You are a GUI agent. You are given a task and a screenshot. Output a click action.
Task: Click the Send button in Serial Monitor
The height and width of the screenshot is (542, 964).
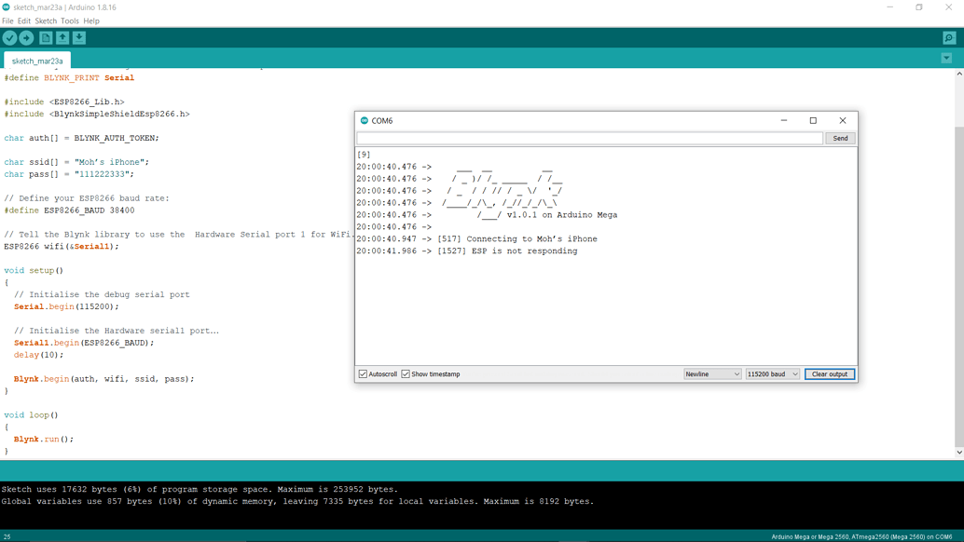839,138
